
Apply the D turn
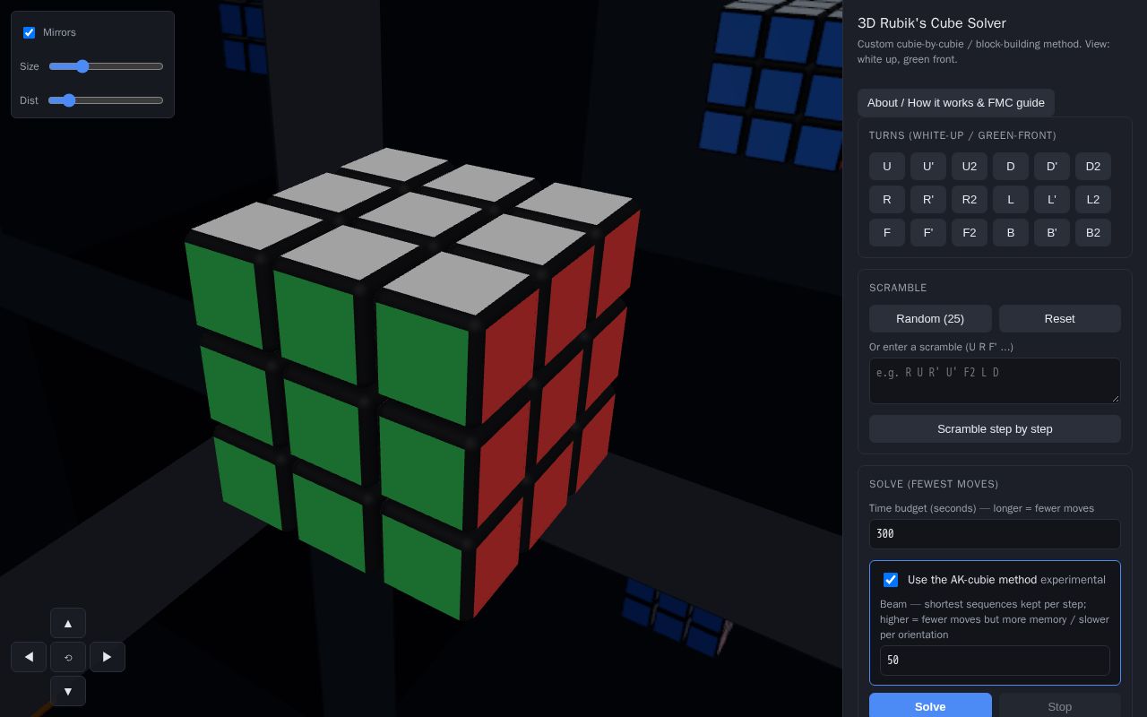(1011, 166)
